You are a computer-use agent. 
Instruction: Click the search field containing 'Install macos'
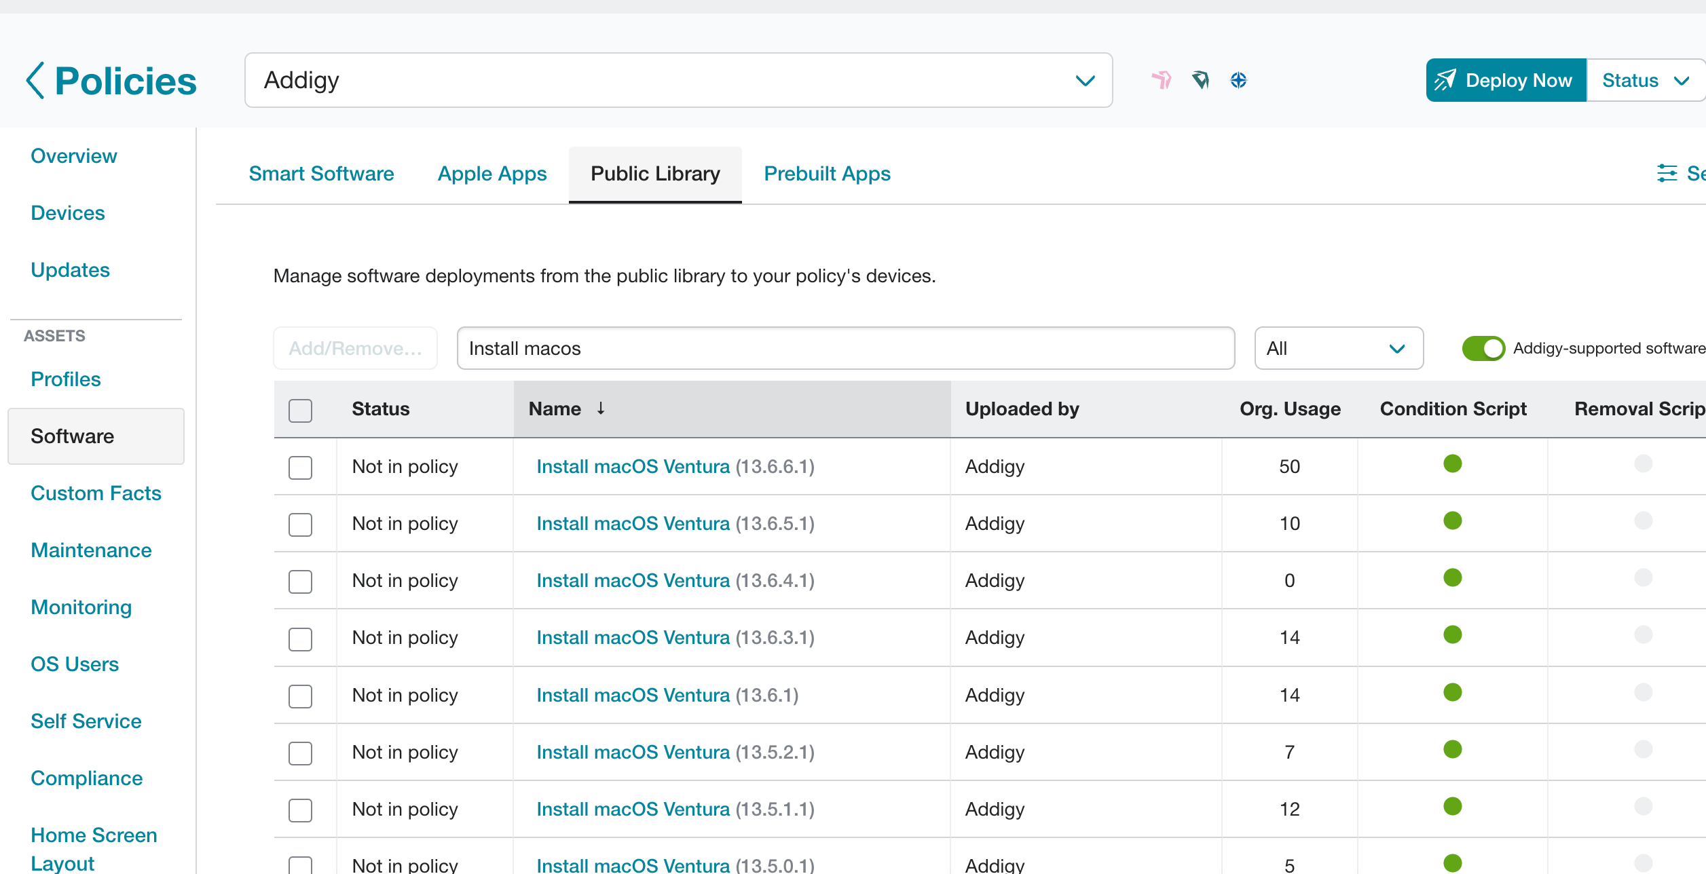point(846,348)
